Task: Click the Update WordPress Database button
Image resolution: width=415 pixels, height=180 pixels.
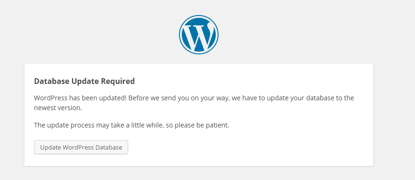Action: point(81,147)
